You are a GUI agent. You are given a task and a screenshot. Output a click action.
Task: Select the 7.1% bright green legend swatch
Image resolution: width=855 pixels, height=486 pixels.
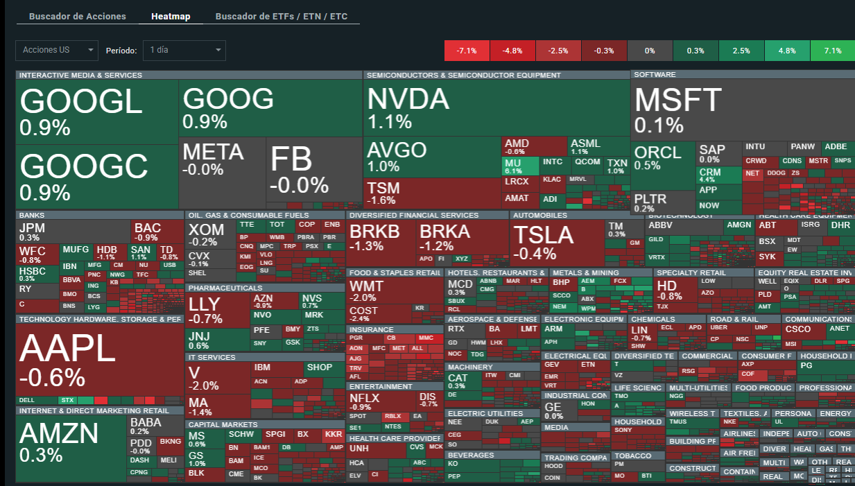click(x=832, y=51)
